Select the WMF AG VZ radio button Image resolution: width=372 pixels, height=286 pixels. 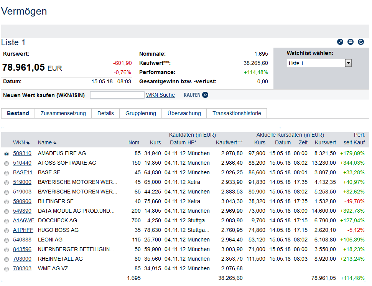[6, 269]
